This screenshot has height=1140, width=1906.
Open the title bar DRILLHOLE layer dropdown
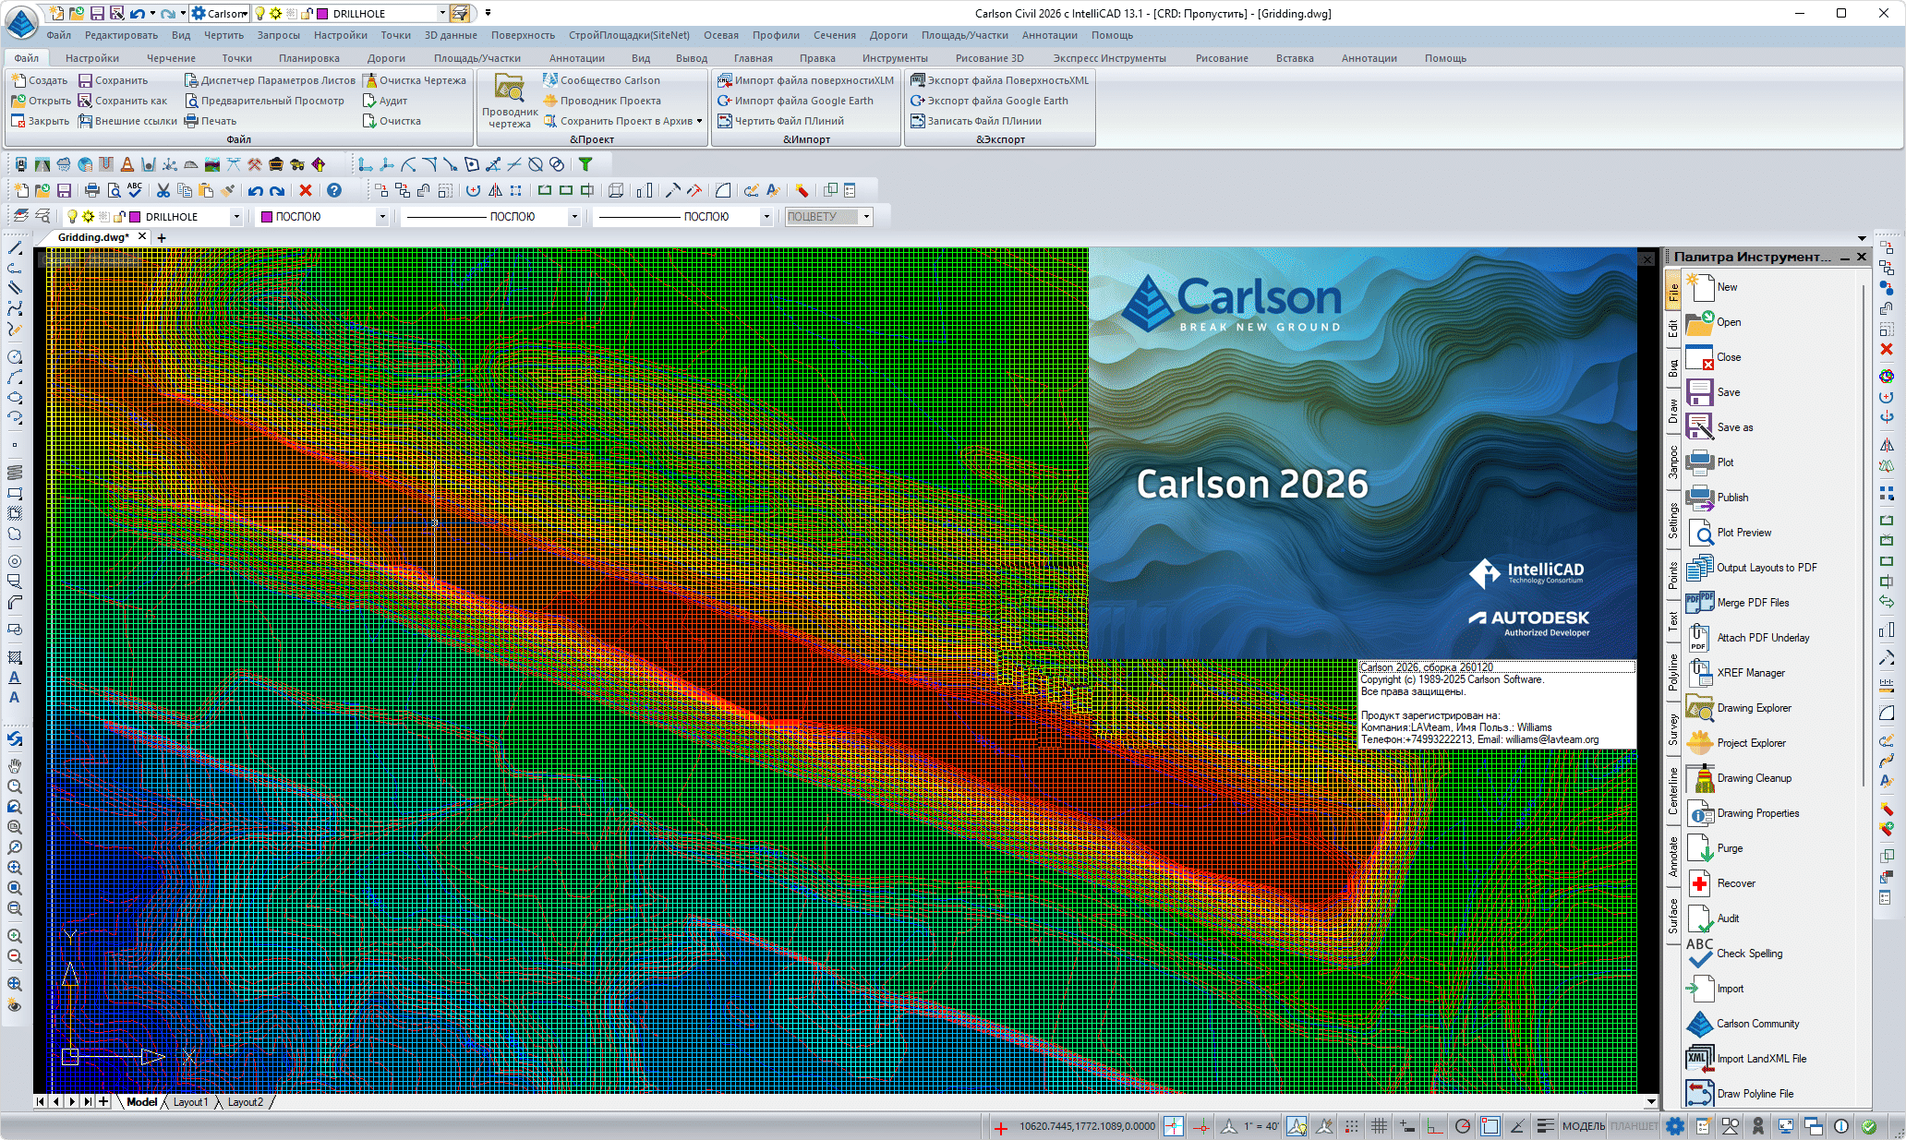coord(442,13)
